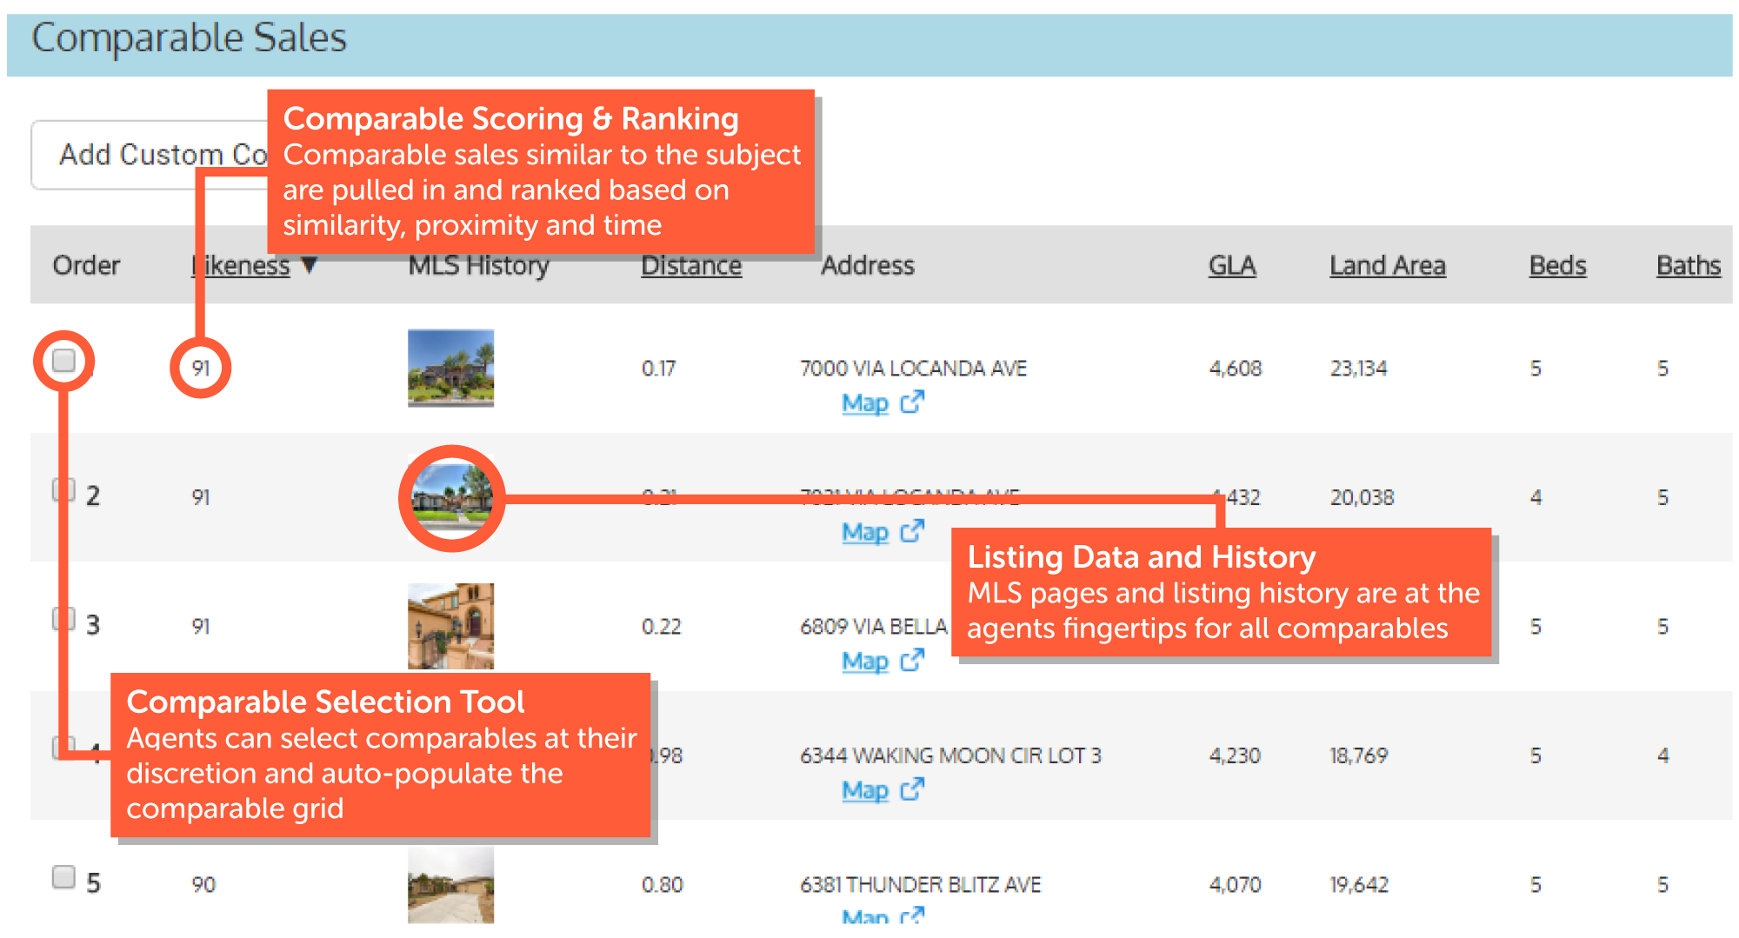Select comparable number 2 checkbox
The image size is (1739, 938).
(x=63, y=489)
